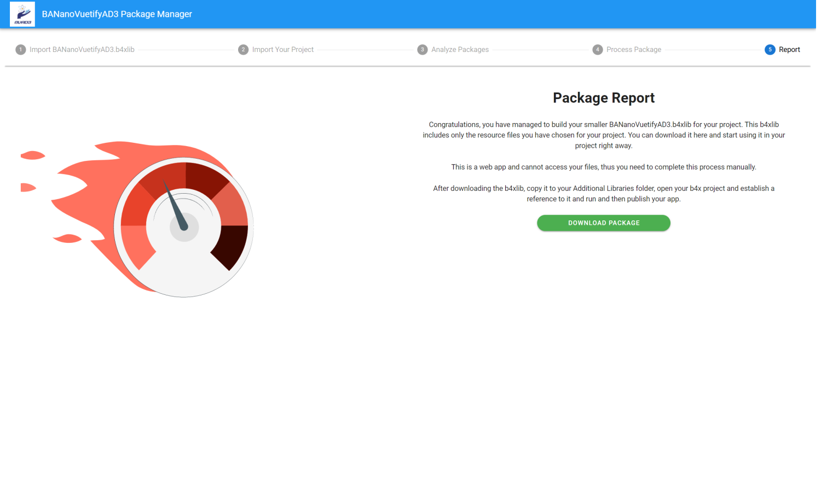Go to step 1 Import BANanoVuetifyAD3.b4xlib
Screen dimensions: 821x488
[75, 50]
